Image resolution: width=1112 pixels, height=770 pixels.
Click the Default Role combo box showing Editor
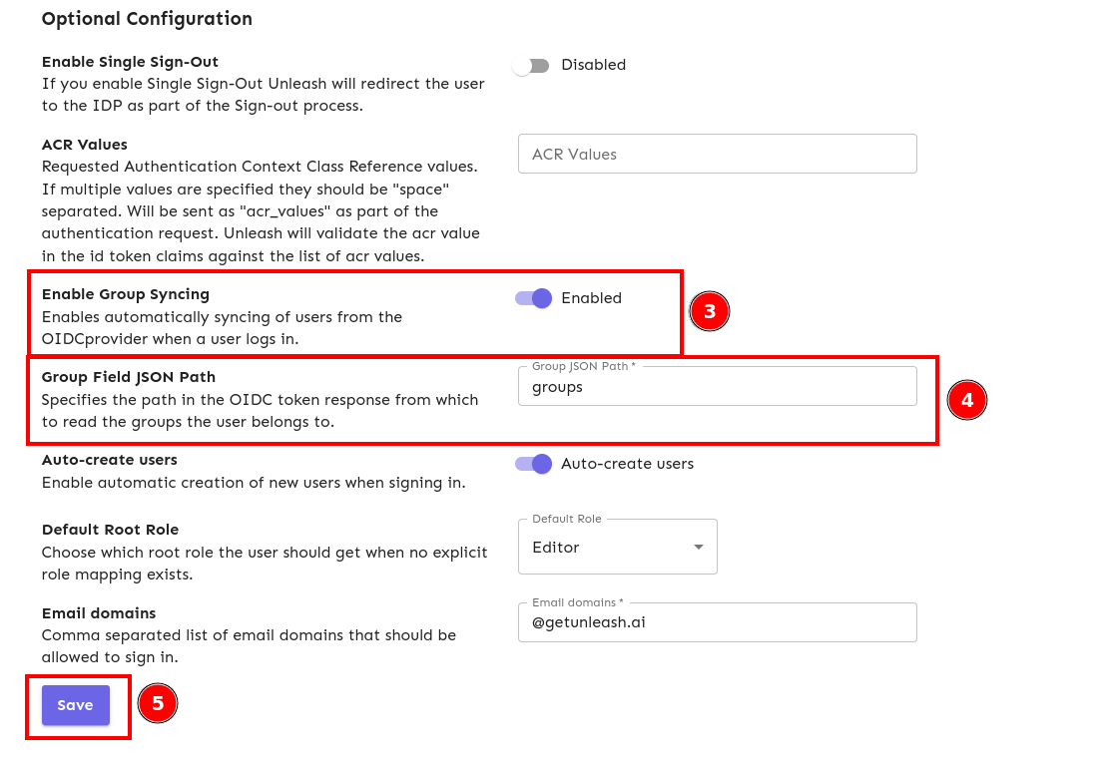[617, 547]
